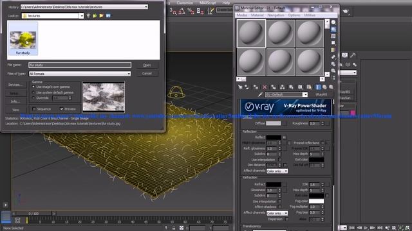The image size is (412, 231).
Task: Click the Go Forward to Sibling icon
Action: click(x=331, y=87)
